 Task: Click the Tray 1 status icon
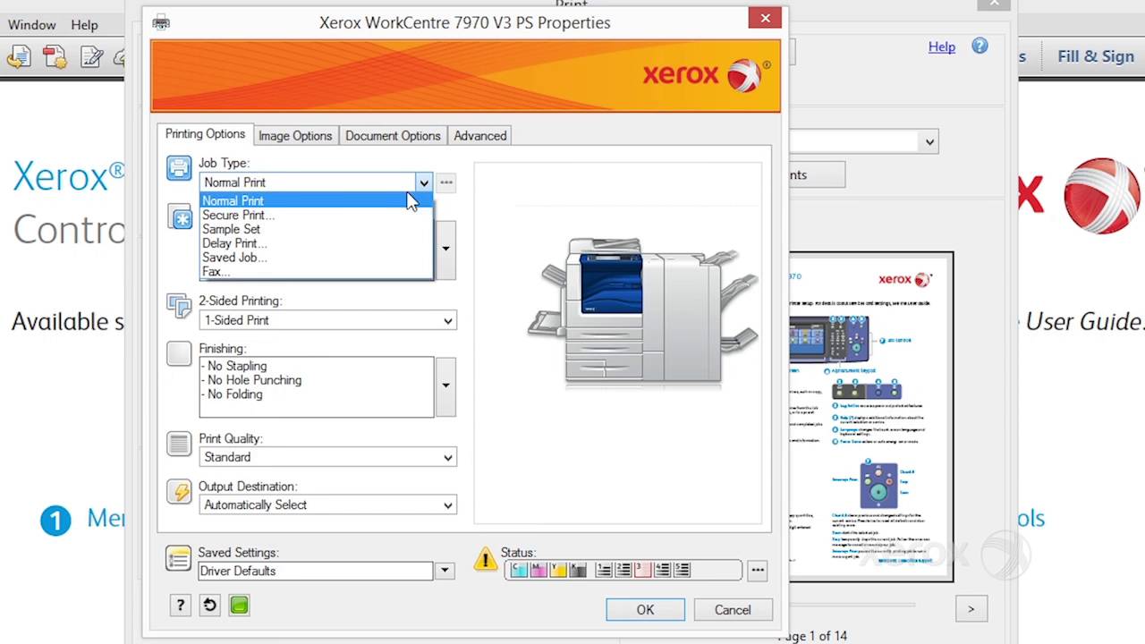(604, 570)
